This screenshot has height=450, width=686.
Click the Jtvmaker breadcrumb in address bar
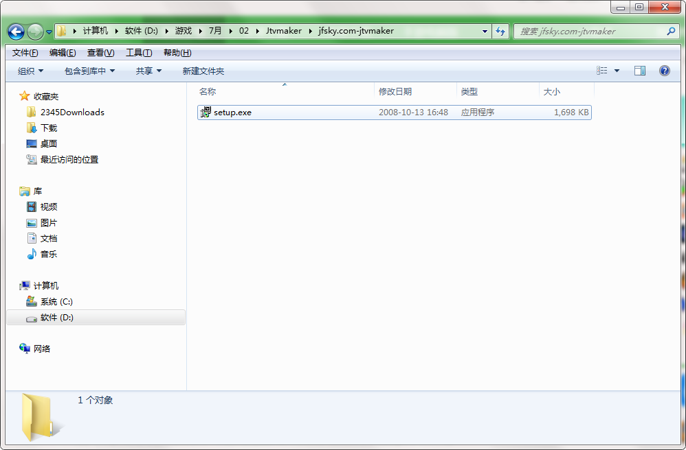click(283, 31)
